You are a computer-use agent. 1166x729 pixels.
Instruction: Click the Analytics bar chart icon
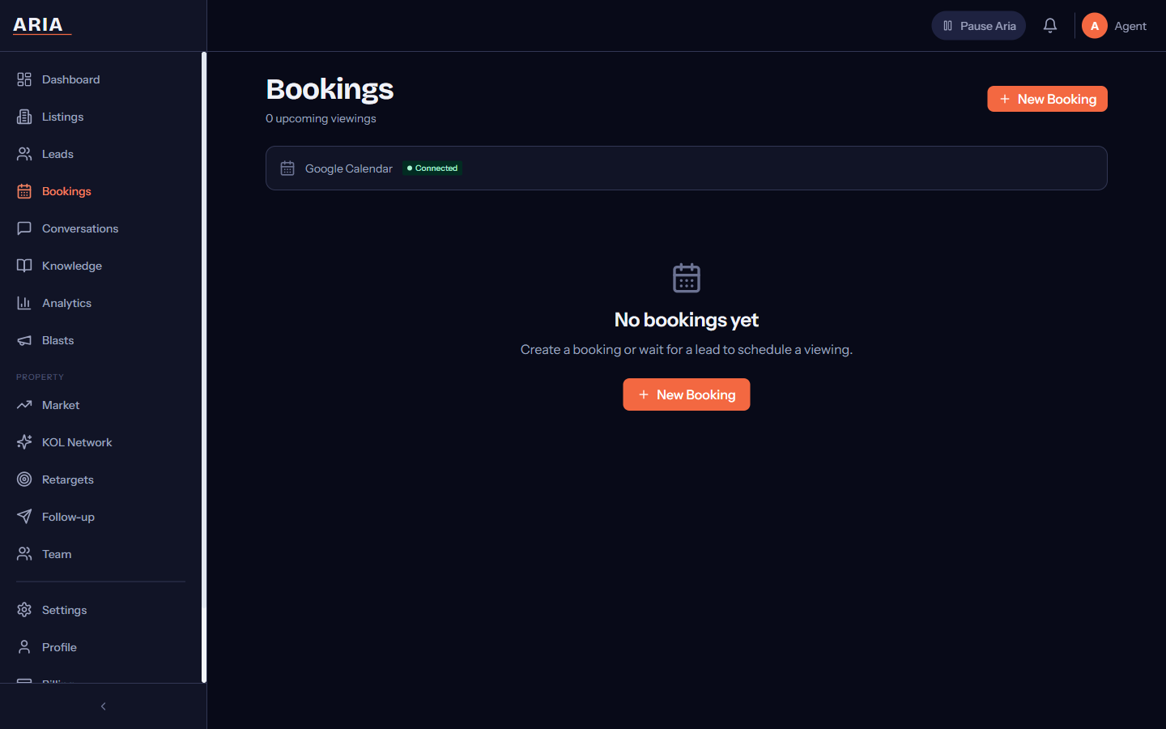click(23, 302)
